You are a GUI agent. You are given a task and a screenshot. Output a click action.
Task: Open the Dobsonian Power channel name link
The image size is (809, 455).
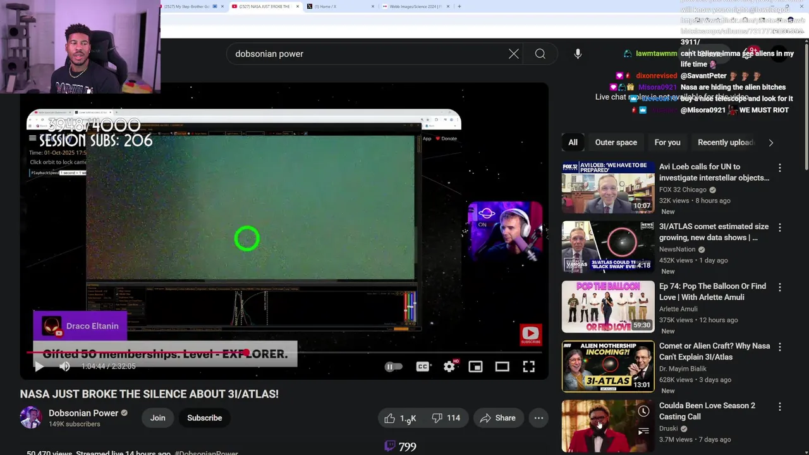point(83,413)
